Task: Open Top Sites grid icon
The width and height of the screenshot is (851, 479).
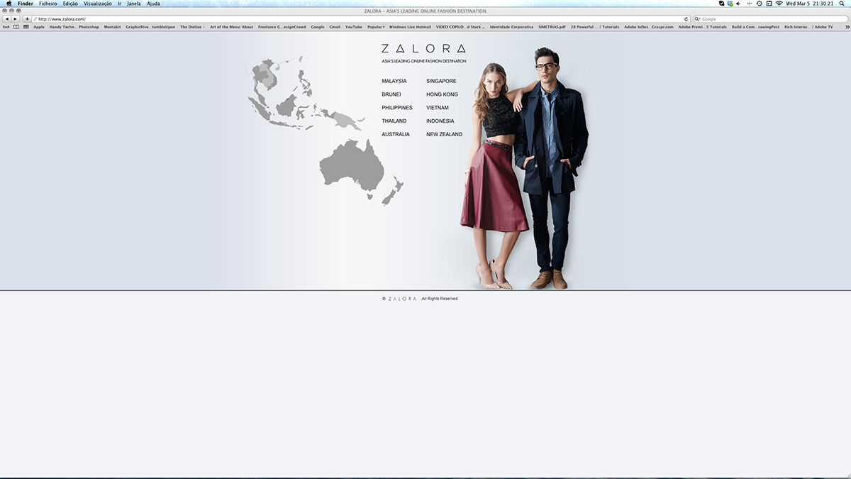Action: click(x=26, y=27)
